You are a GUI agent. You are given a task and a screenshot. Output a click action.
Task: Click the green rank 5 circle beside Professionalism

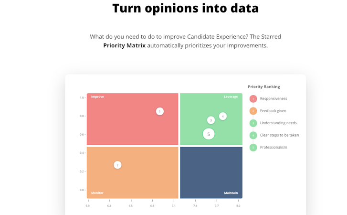(x=253, y=148)
